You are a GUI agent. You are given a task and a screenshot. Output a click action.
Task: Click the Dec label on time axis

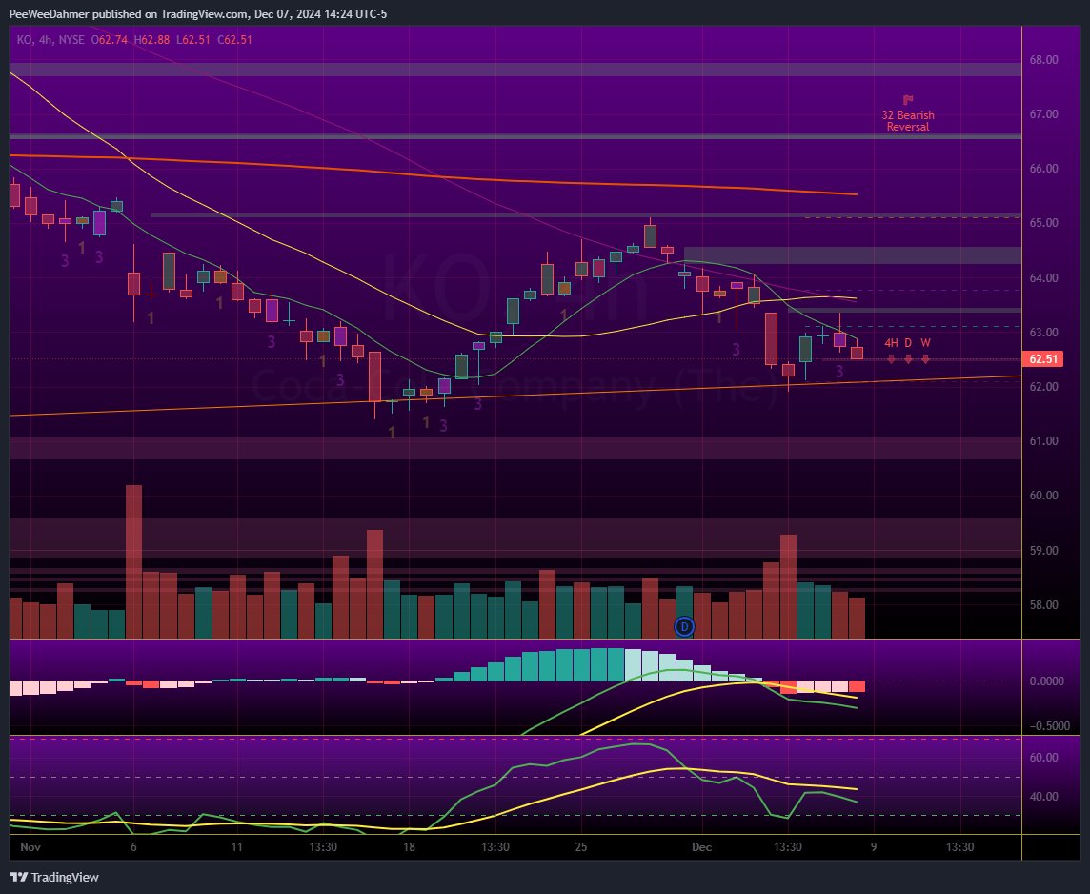701,846
